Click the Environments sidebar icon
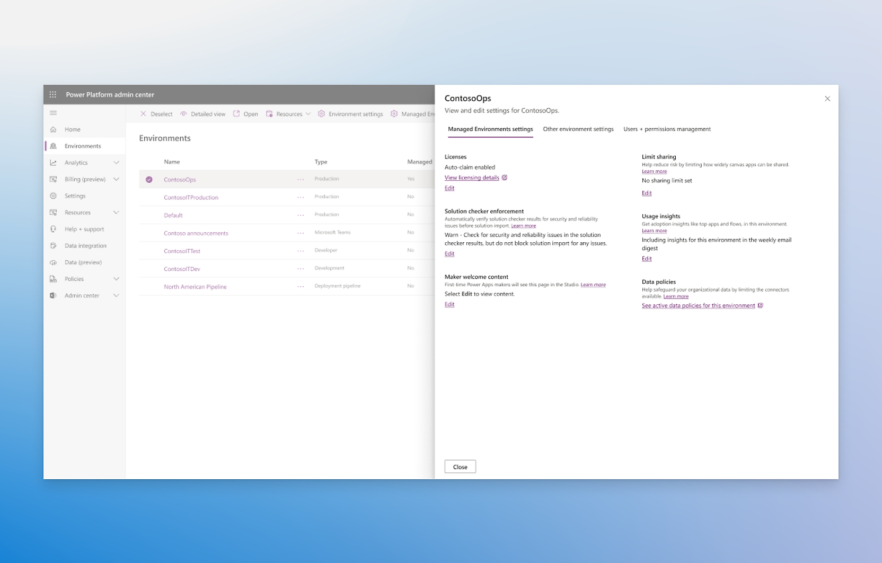Image resolution: width=882 pixels, height=563 pixels. (53, 146)
